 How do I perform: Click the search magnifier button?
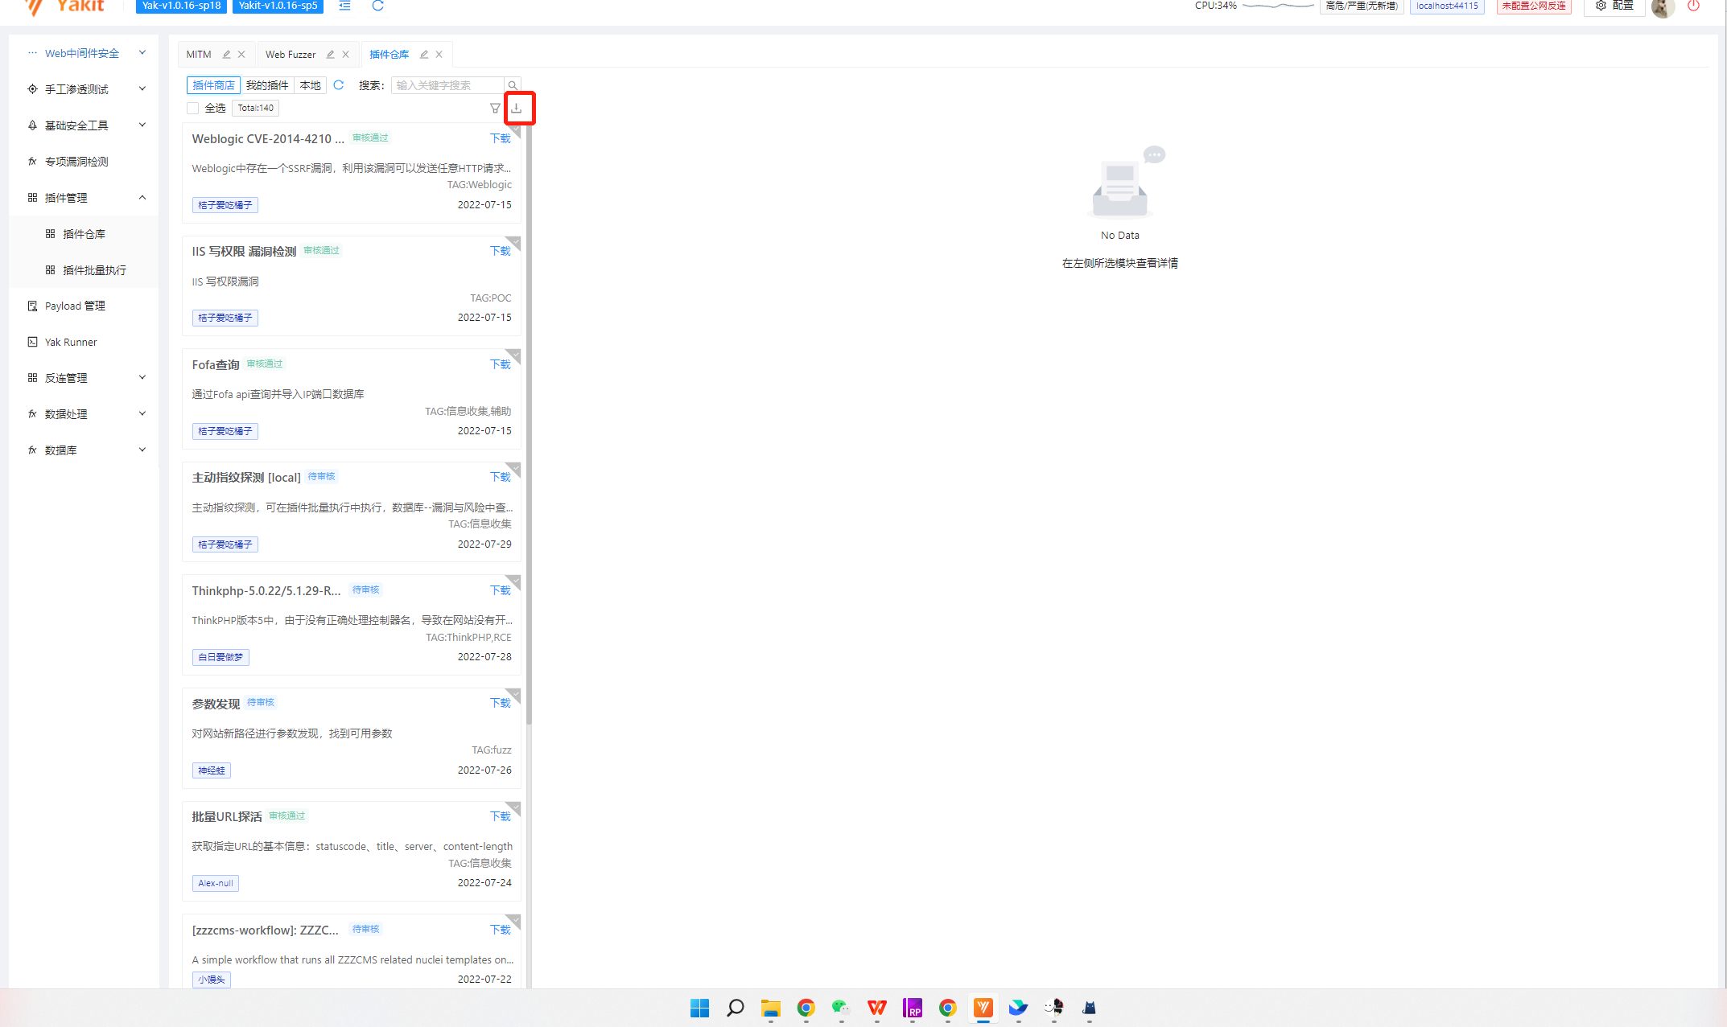click(x=513, y=85)
